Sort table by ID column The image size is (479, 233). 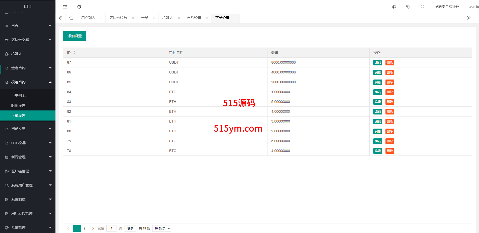tap(74, 53)
